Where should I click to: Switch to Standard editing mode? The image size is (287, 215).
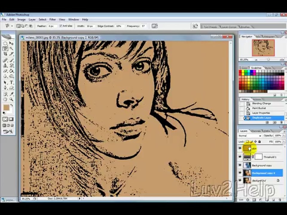[5, 119]
